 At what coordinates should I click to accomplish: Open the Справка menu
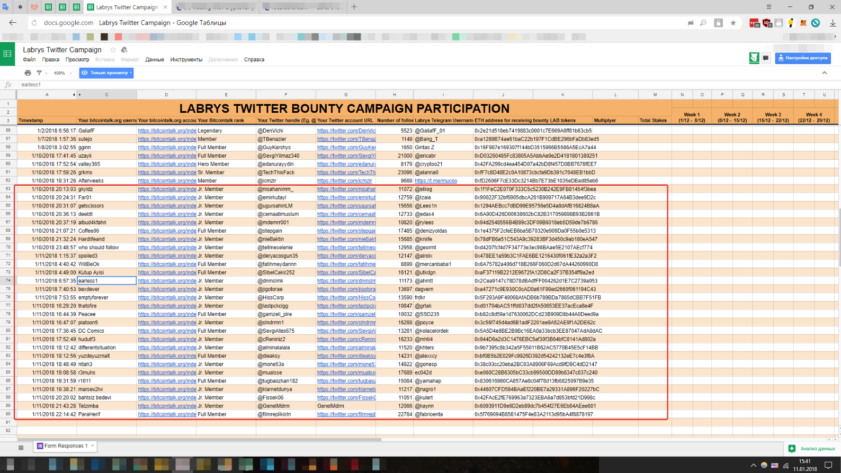tap(254, 60)
